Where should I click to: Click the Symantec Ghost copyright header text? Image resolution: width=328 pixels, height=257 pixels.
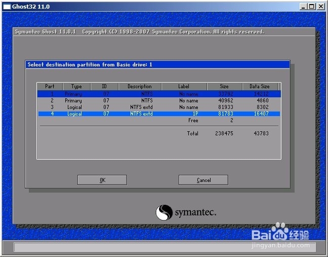click(140, 31)
